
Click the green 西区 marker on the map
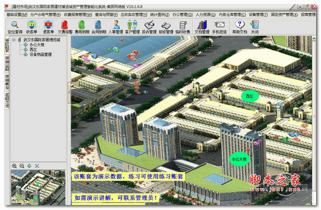pyautogui.click(x=250, y=96)
